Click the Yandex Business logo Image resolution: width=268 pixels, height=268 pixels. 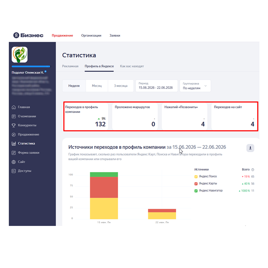point(28,35)
